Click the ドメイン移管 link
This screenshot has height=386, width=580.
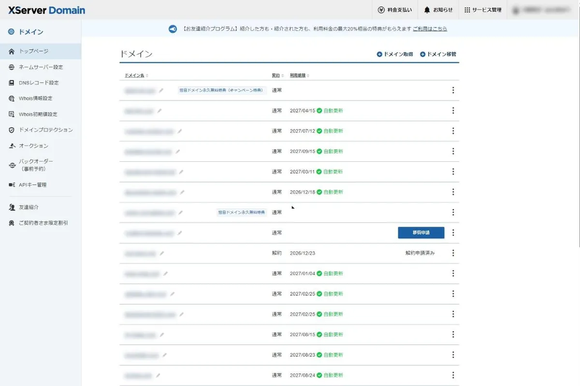click(x=438, y=55)
